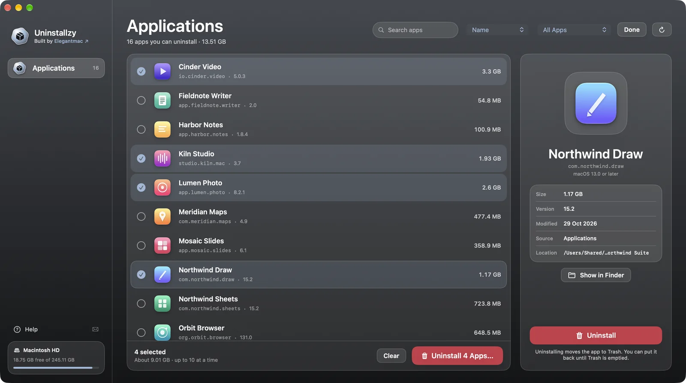Click the Orbit Browser size 648.5 MB
The height and width of the screenshot is (383, 686).
pos(487,333)
